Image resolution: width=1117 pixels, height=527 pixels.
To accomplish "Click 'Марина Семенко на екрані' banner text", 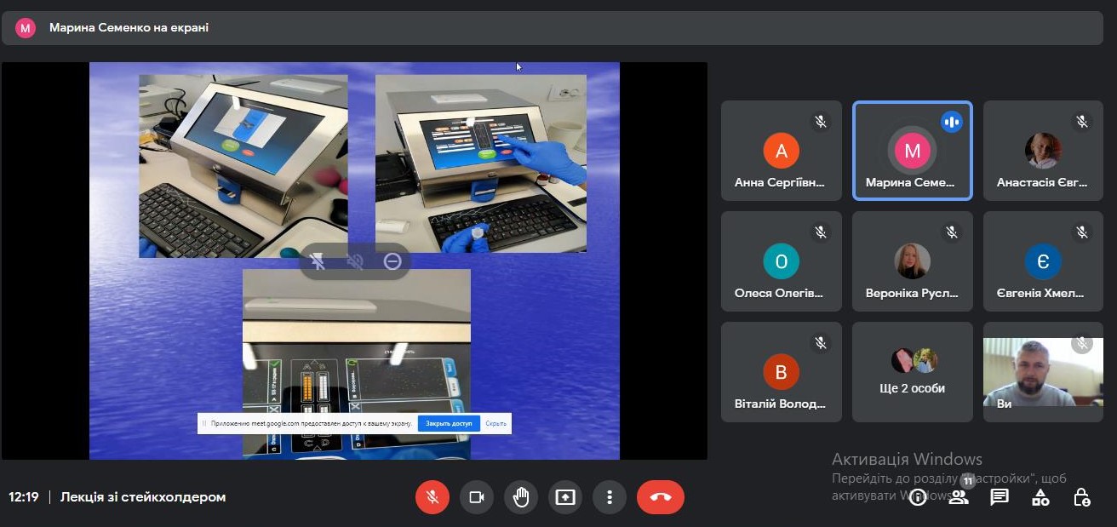I will click(129, 27).
